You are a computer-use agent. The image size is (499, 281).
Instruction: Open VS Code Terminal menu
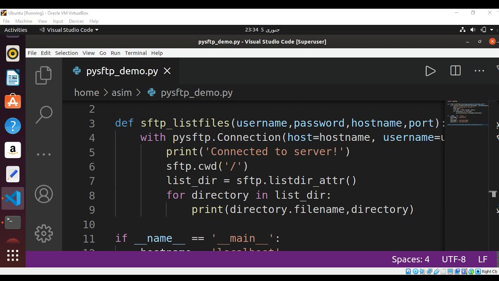click(x=136, y=53)
